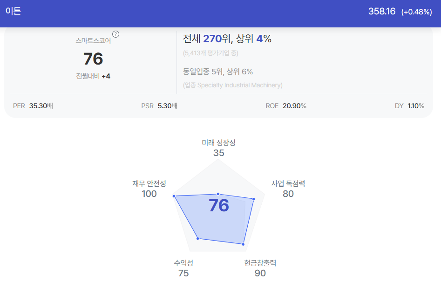This screenshot has height=281, width=441.
Task: Click the DY 1.10% metric
Action: pyautogui.click(x=409, y=106)
